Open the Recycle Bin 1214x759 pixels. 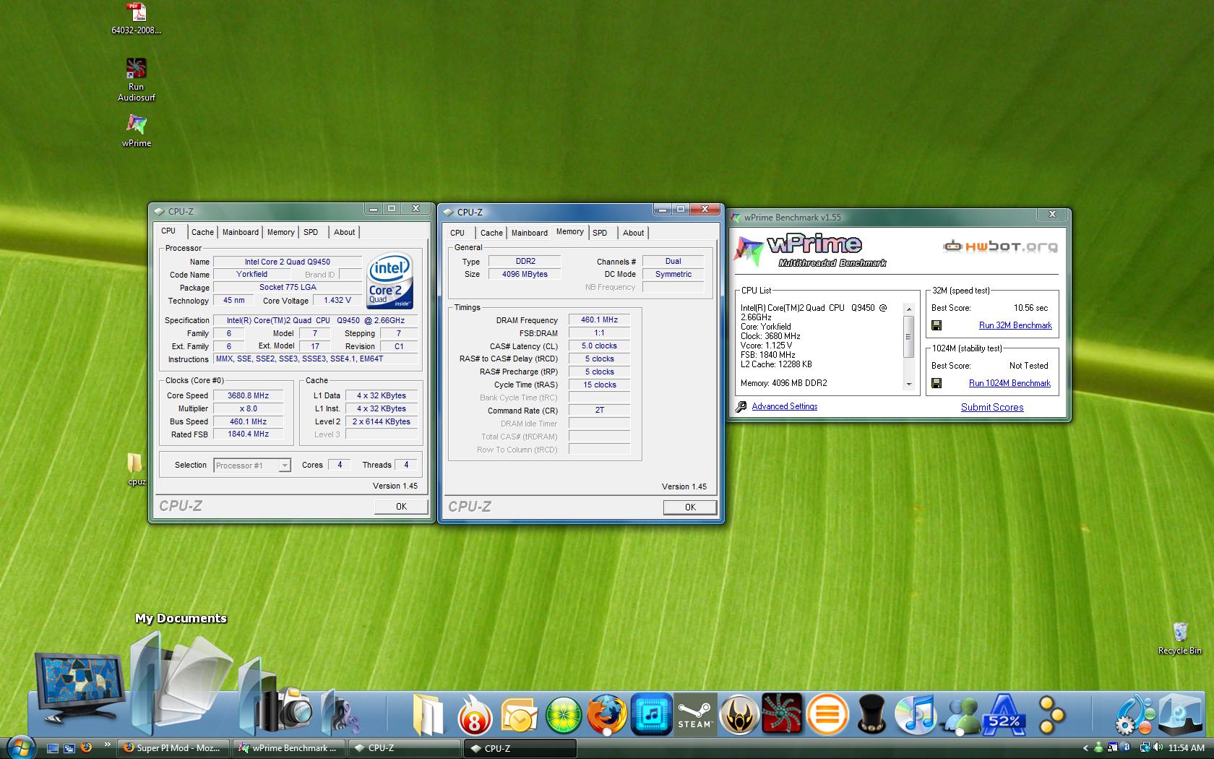(x=1179, y=632)
